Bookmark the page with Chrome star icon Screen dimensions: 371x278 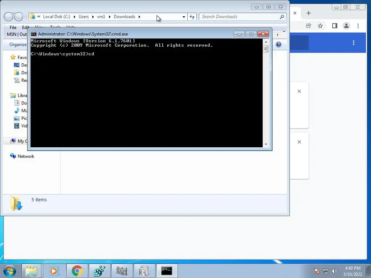pos(320,26)
